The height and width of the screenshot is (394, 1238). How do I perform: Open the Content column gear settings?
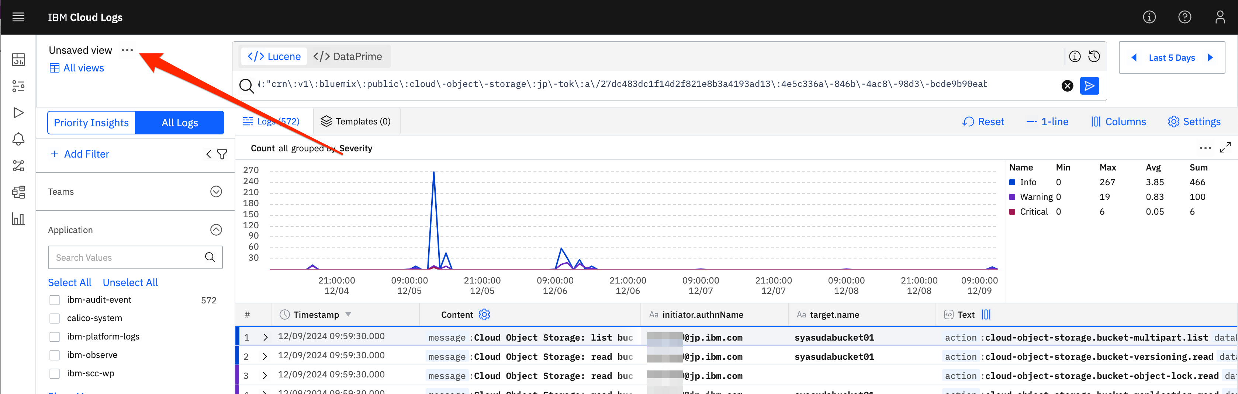pyautogui.click(x=484, y=314)
